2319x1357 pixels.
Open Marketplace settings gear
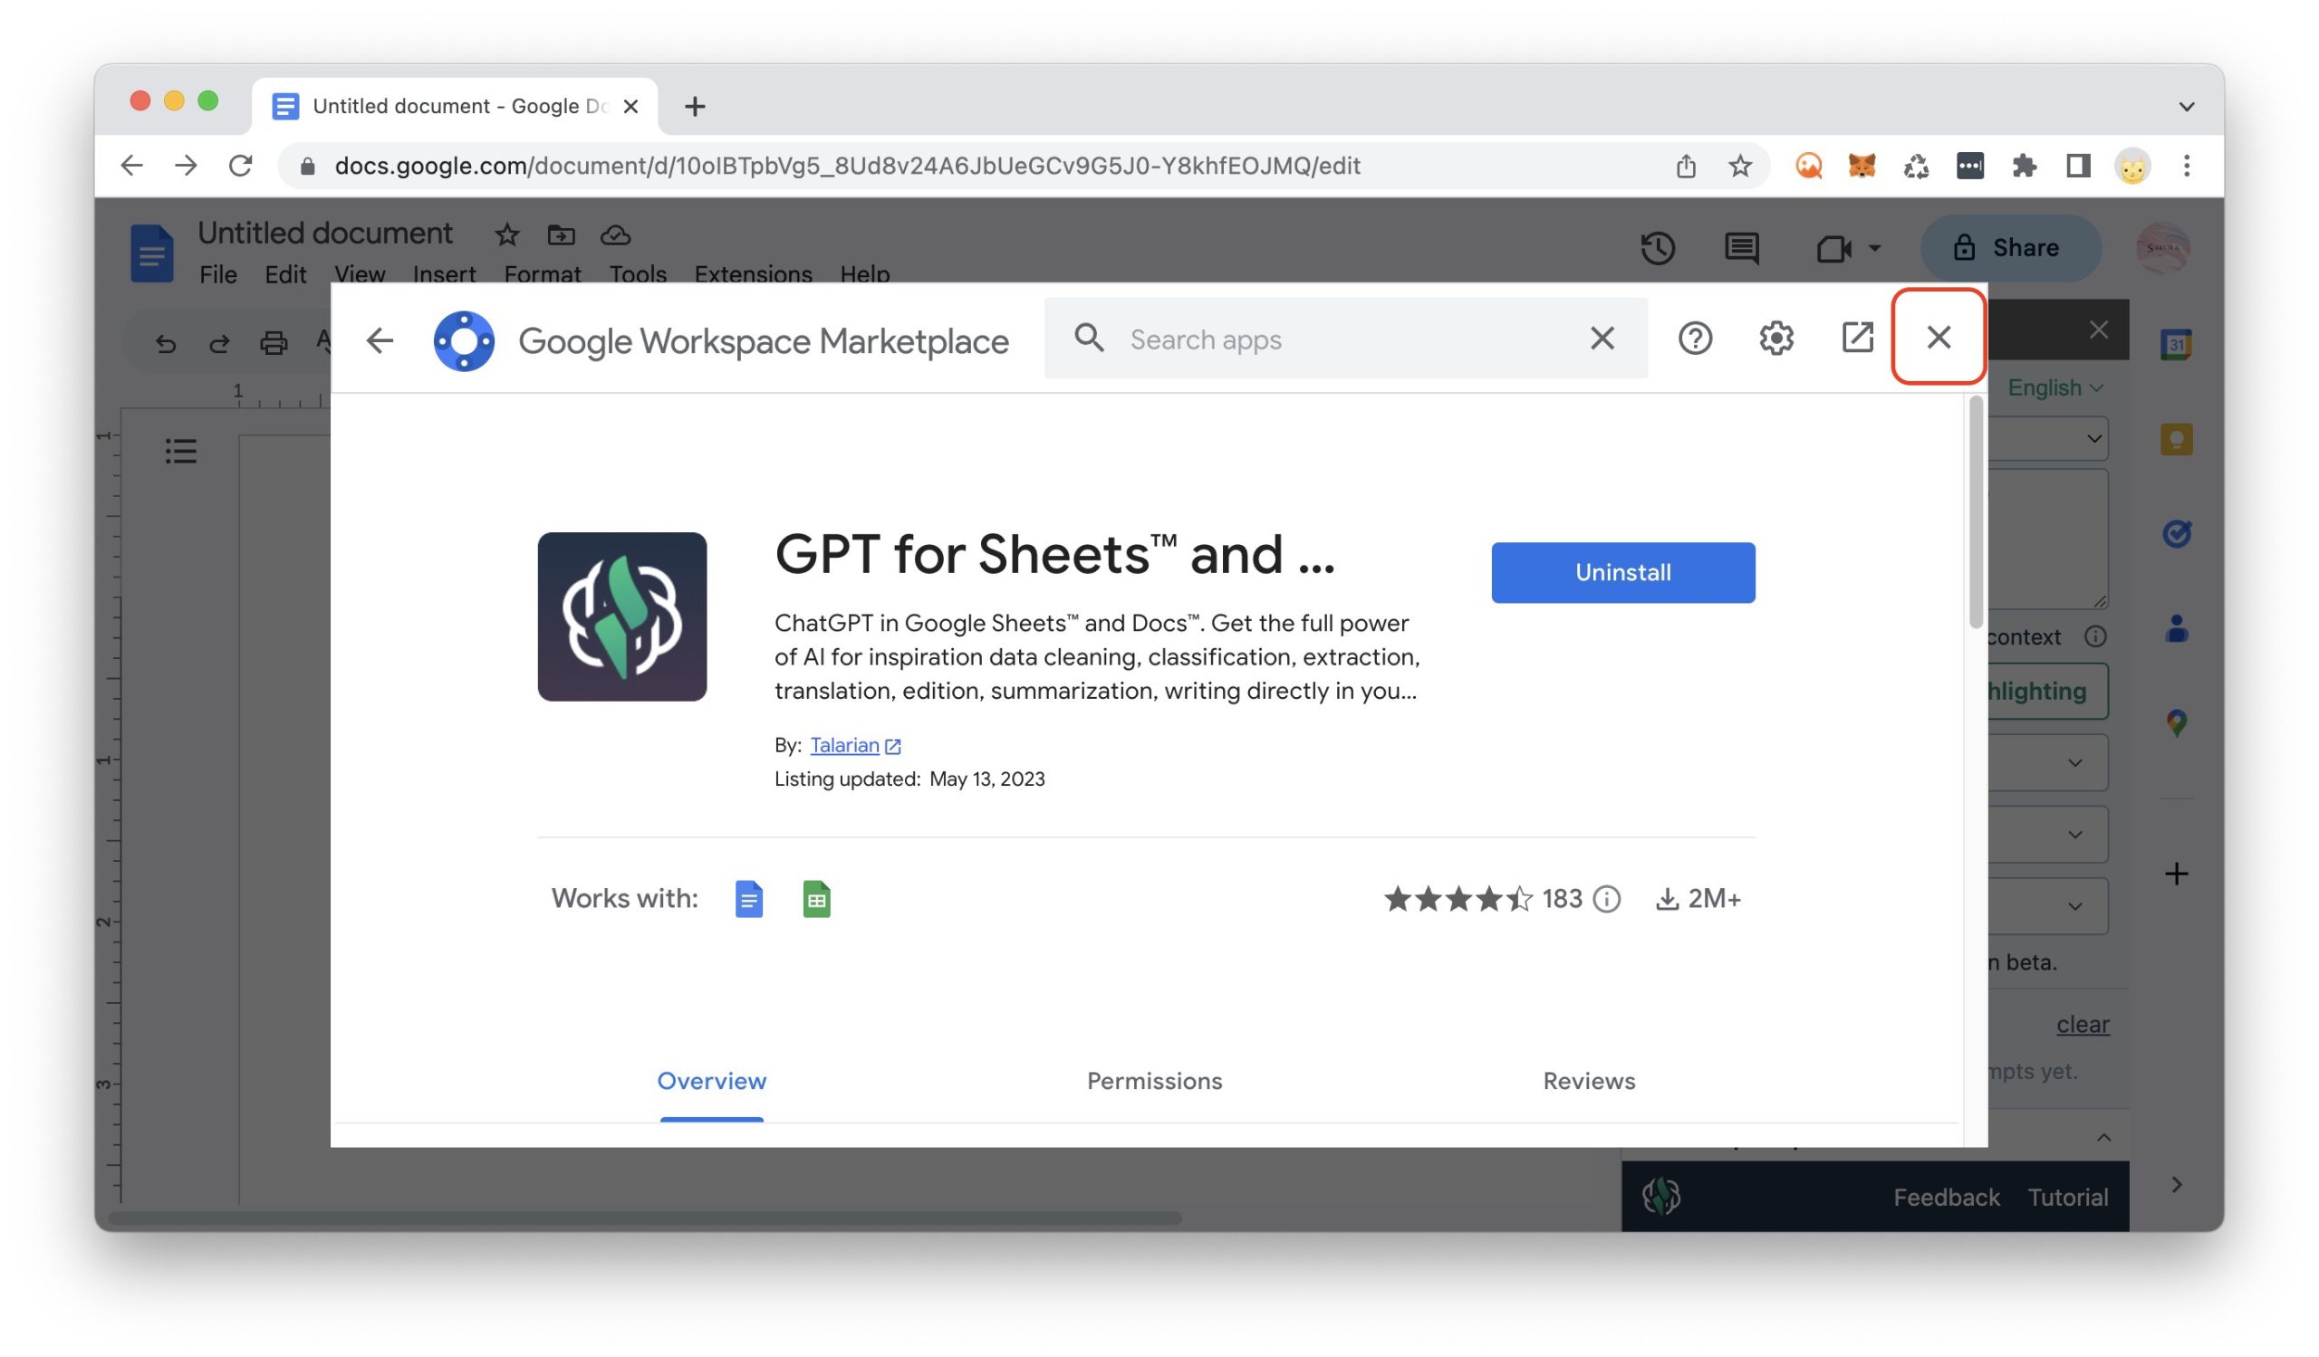1775,339
